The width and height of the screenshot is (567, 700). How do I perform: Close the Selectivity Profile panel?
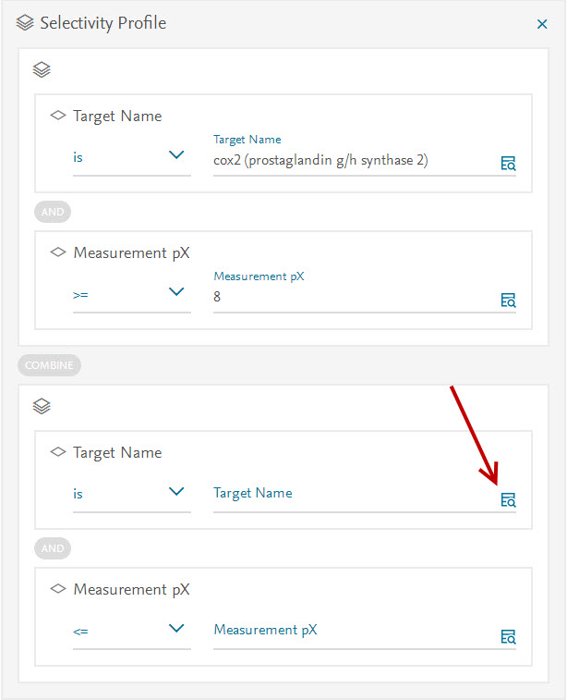click(x=542, y=25)
